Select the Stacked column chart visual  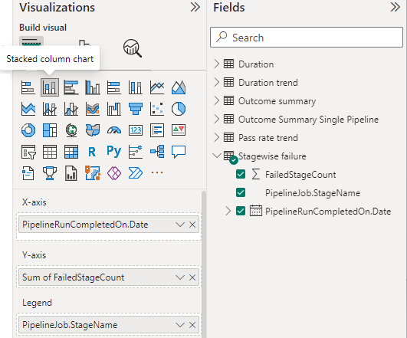[50, 87]
